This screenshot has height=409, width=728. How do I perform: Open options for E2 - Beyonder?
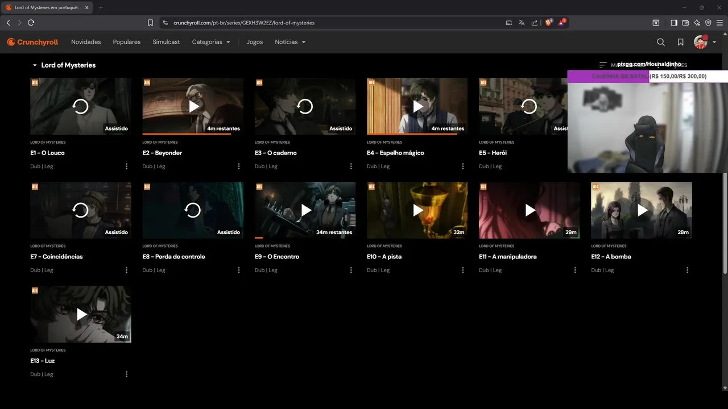(239, 166)
